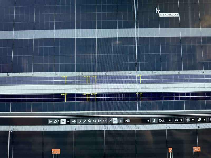Select the Zoom magnifier tool
Viewport: 211px width, 158px height.
[90, 121]
